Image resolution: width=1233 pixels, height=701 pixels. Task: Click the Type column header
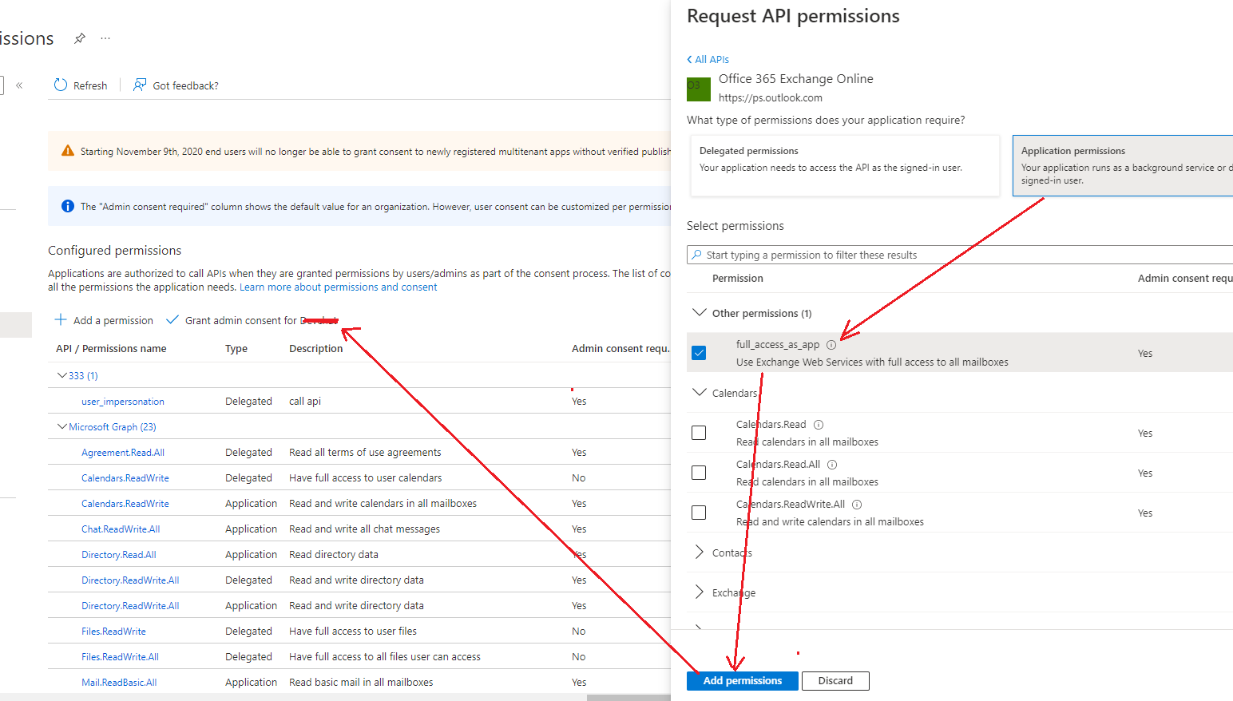pyautogui.click(x=236, y=349)
